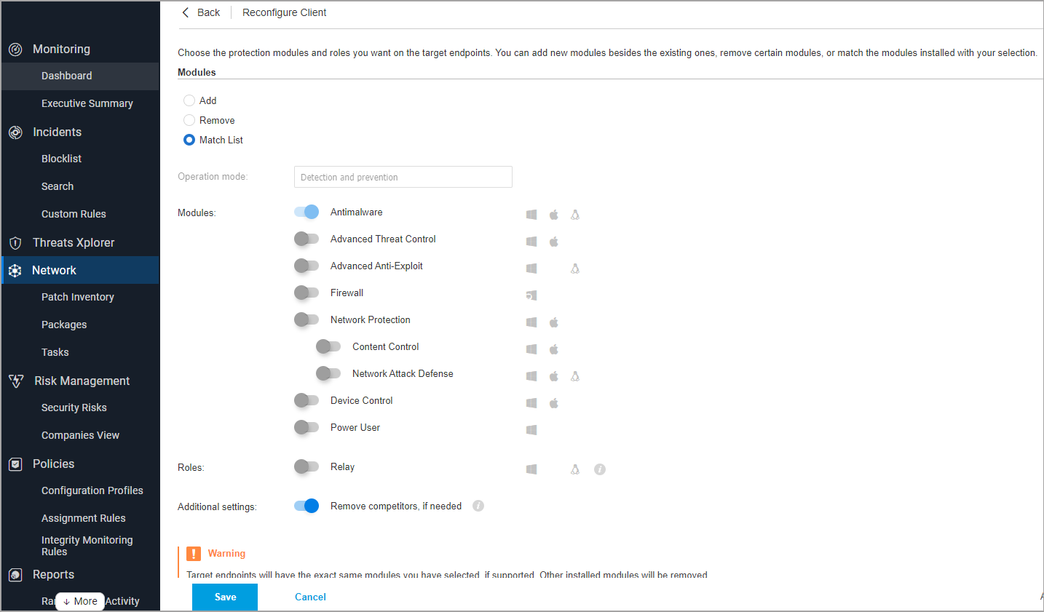Expand the More control in the sidebar
This screenshot has height=612, width=1044.
click(79, 601)
